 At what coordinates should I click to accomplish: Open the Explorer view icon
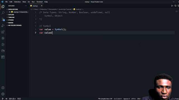[3, 7]
